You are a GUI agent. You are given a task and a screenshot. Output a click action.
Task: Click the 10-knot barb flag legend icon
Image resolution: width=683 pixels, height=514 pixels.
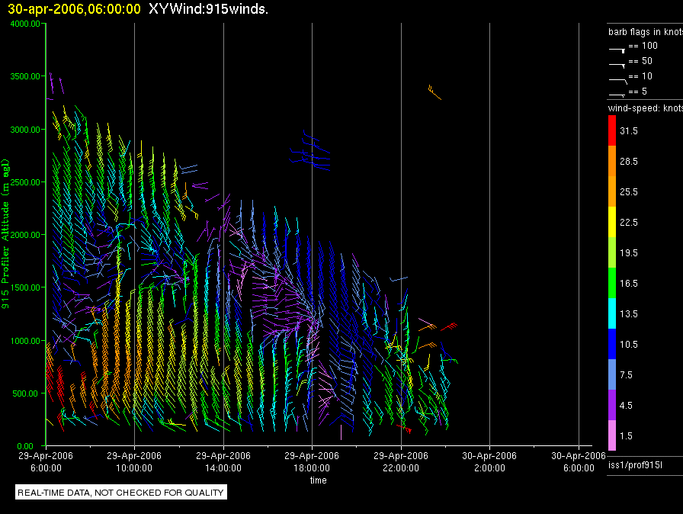(x=617, y=79)
